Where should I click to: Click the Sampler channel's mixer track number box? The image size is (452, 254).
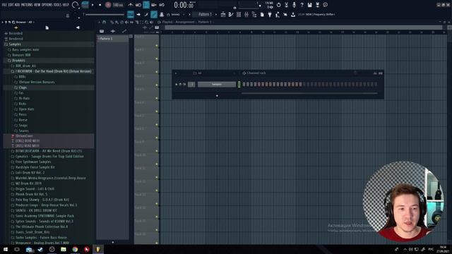pyautogui.click(x=191, y=85)
